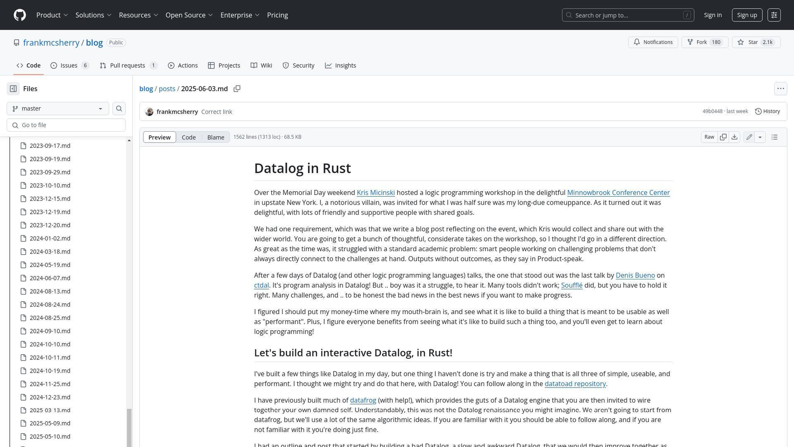
Task: Click the Notifications bell button
Action: (653, 42)
